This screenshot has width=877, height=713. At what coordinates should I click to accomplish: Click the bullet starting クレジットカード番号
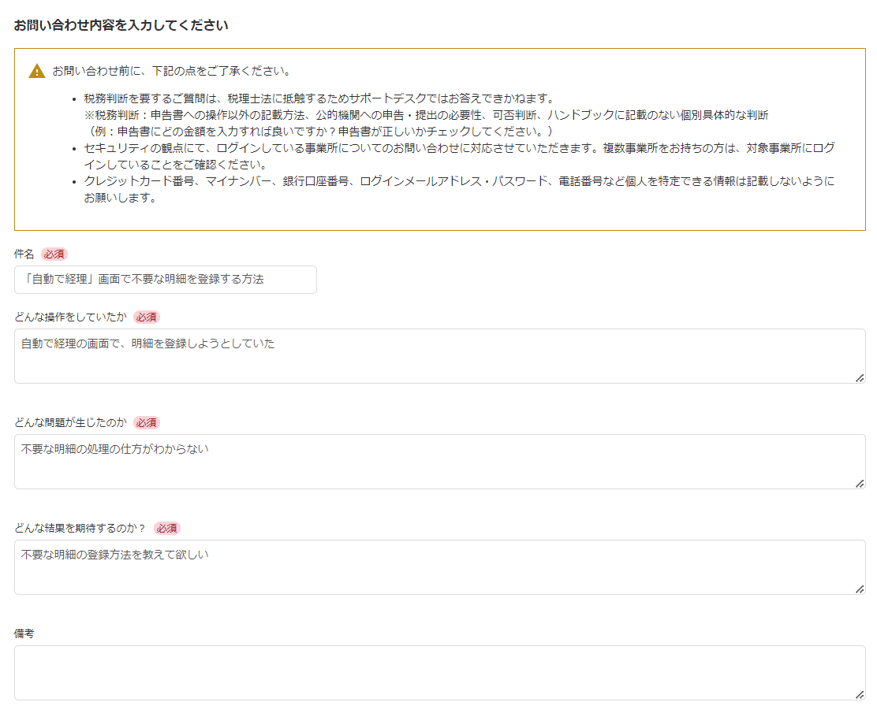click(x=459, y=189)
